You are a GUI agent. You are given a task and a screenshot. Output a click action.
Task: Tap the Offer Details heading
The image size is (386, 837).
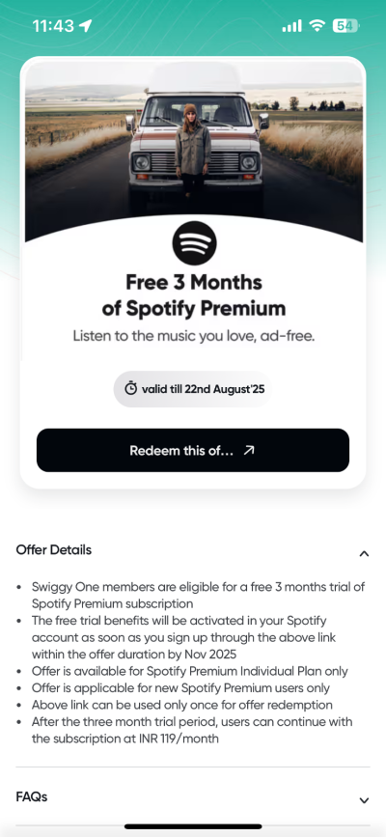(x=53, y=550)
